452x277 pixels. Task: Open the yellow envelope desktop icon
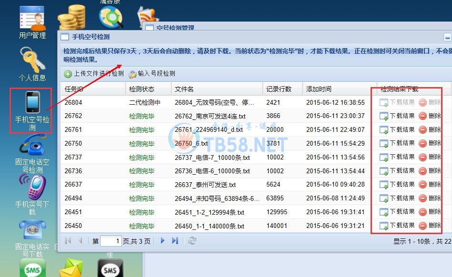pos(71,268)
